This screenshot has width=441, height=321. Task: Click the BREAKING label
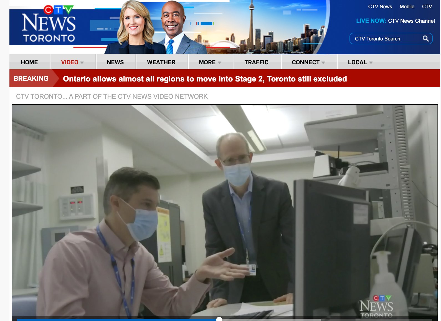coord(31,78)
